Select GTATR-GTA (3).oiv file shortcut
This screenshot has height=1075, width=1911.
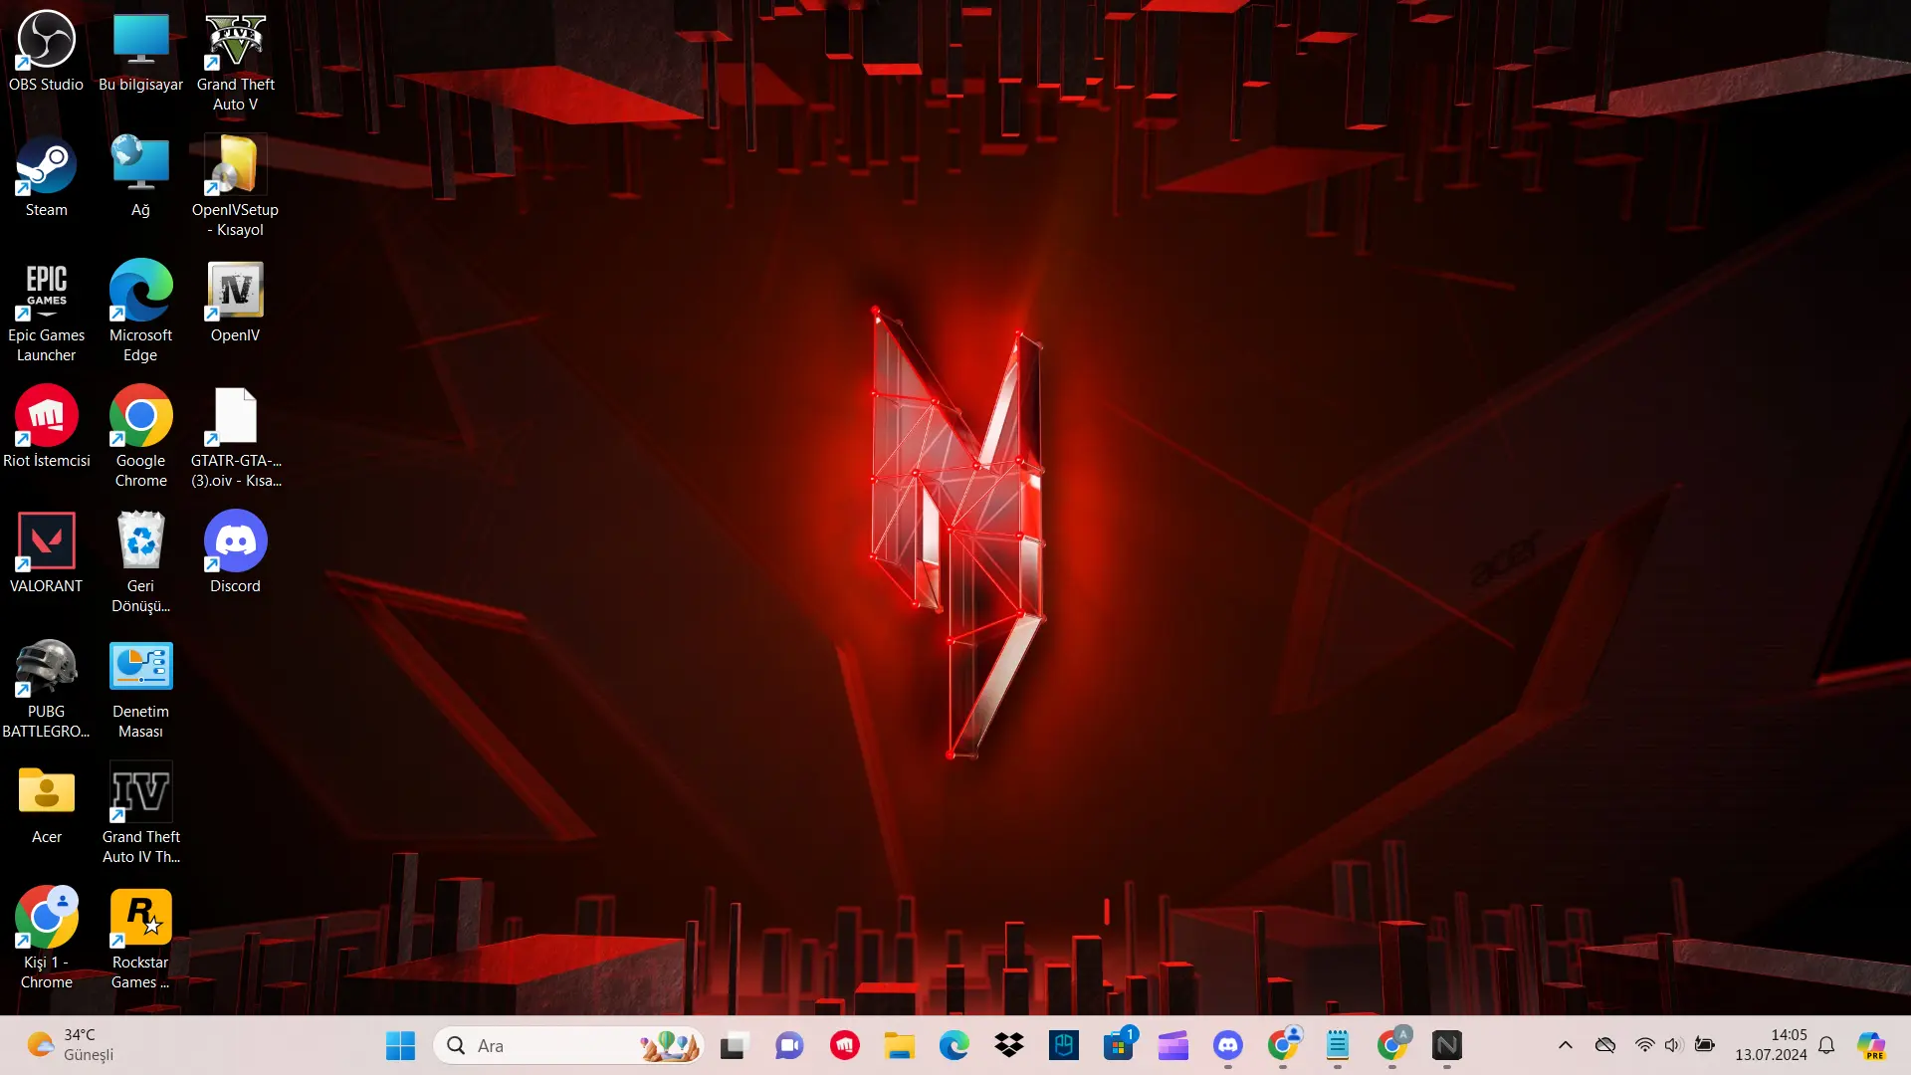[x=235, y=438]
